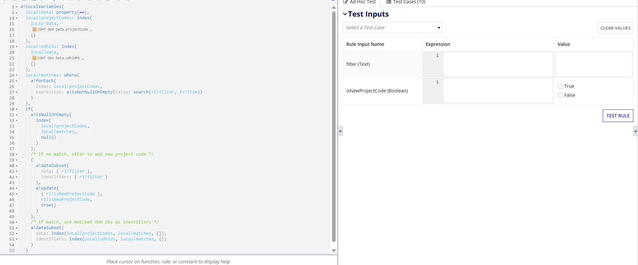Click the collapse arrow on the right edge
This screenshot has width=638, height=265.
(x=635, y=131)
